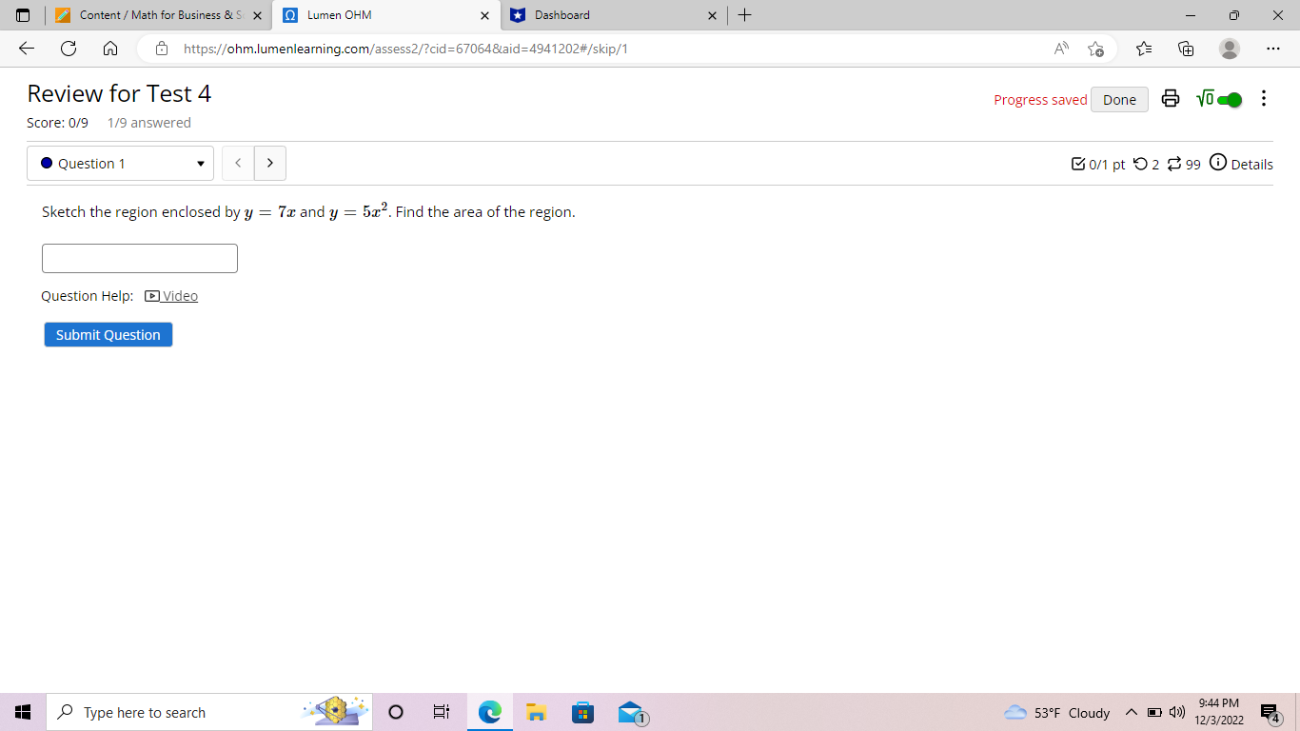
Task: Close the Dashboard tab
Action: pyautogui.click(x=712, y=15)
